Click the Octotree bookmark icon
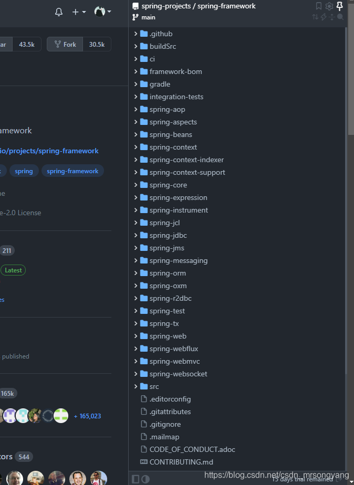 319,6
